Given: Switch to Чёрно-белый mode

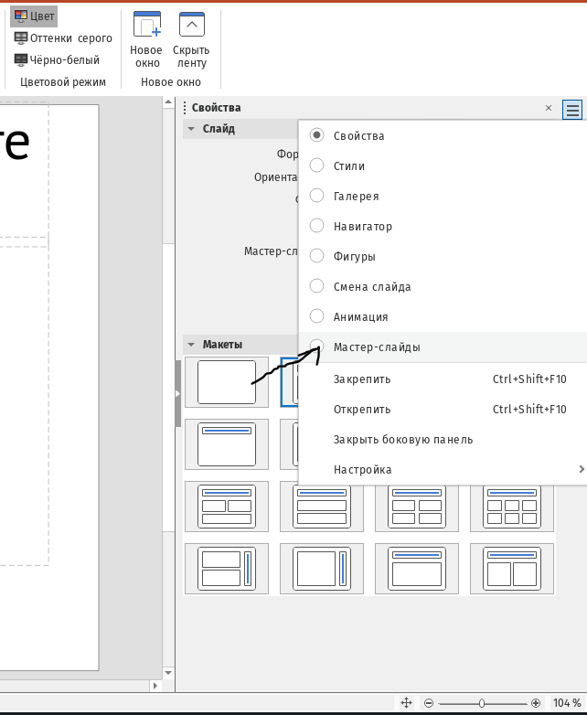Looking at the screenshot, I should coord(57,60).
